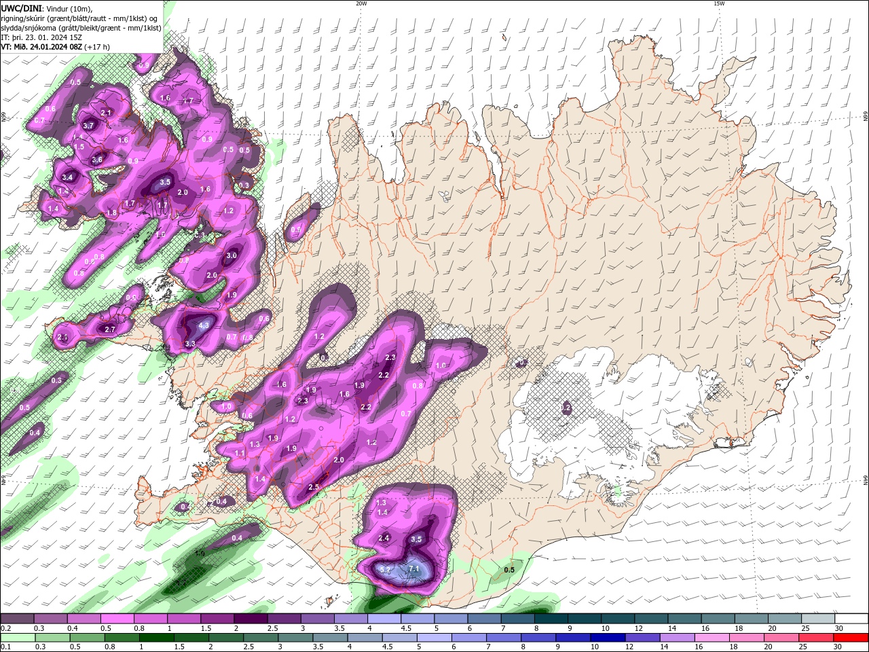Click the 2.7 value on the map
Screen dimensions: 869x652
[110, 329]
